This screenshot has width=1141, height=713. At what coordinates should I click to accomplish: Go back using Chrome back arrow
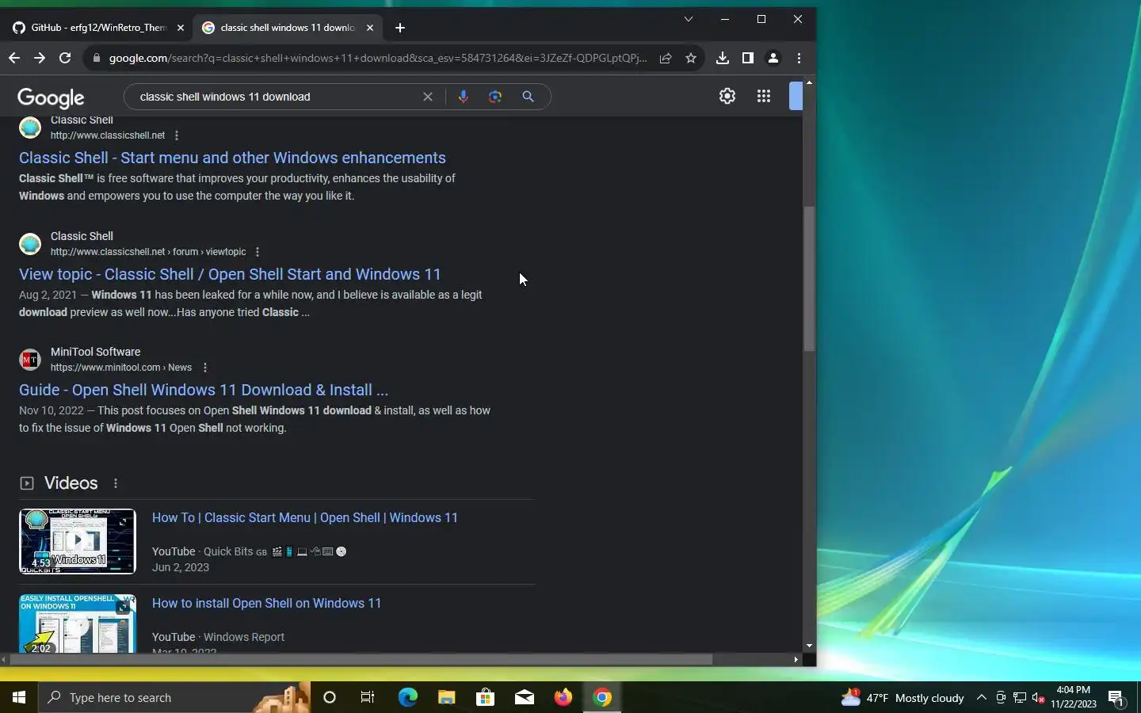click(13, 58)
